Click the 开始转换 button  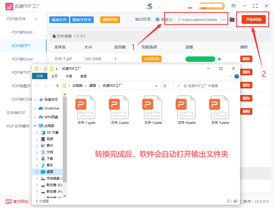coord(253,19)
